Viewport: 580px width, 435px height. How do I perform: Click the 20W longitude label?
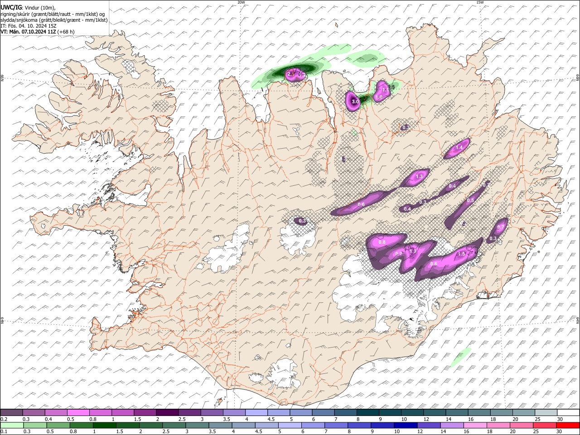coord(241,2)
